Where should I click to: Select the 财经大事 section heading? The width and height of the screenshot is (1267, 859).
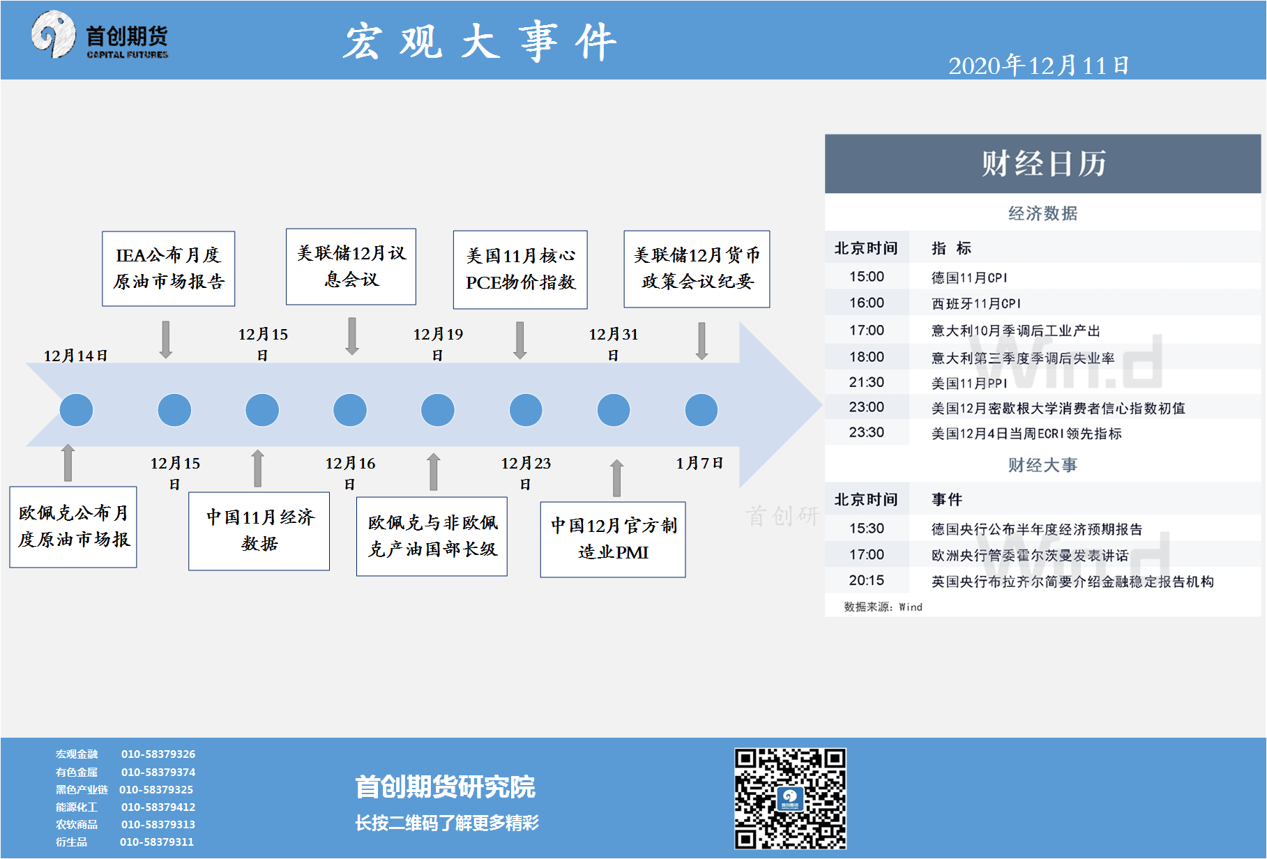(x=1042, y=465)
